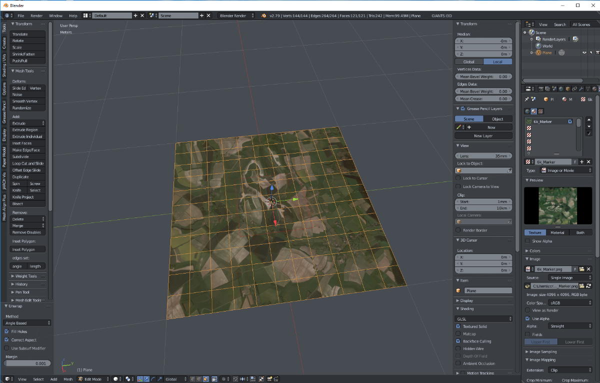The height and width of the screenshot is (383, 600).
Task: Open the Modifiers wrench tab in properties
Action: (581, 88)
